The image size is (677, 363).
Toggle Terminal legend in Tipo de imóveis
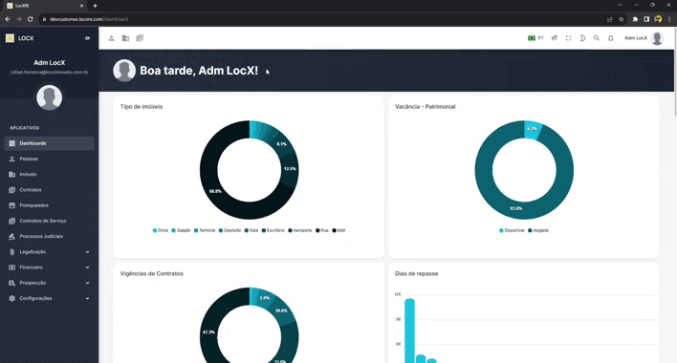click(x=205, y=230)
